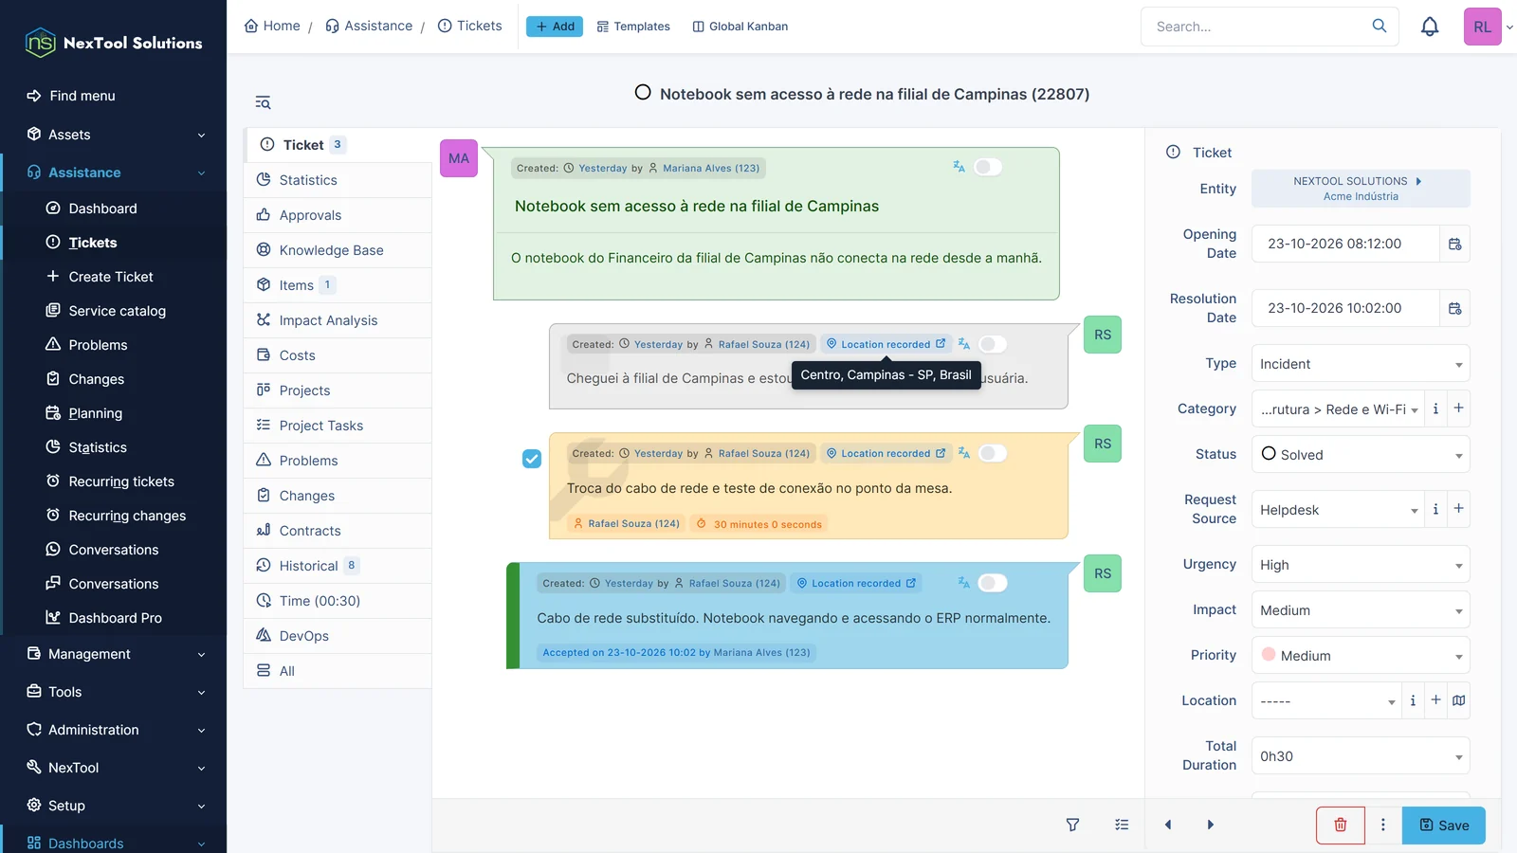1517x853 pixels.
Task: Save the ticket
Action: [1444, 825]
